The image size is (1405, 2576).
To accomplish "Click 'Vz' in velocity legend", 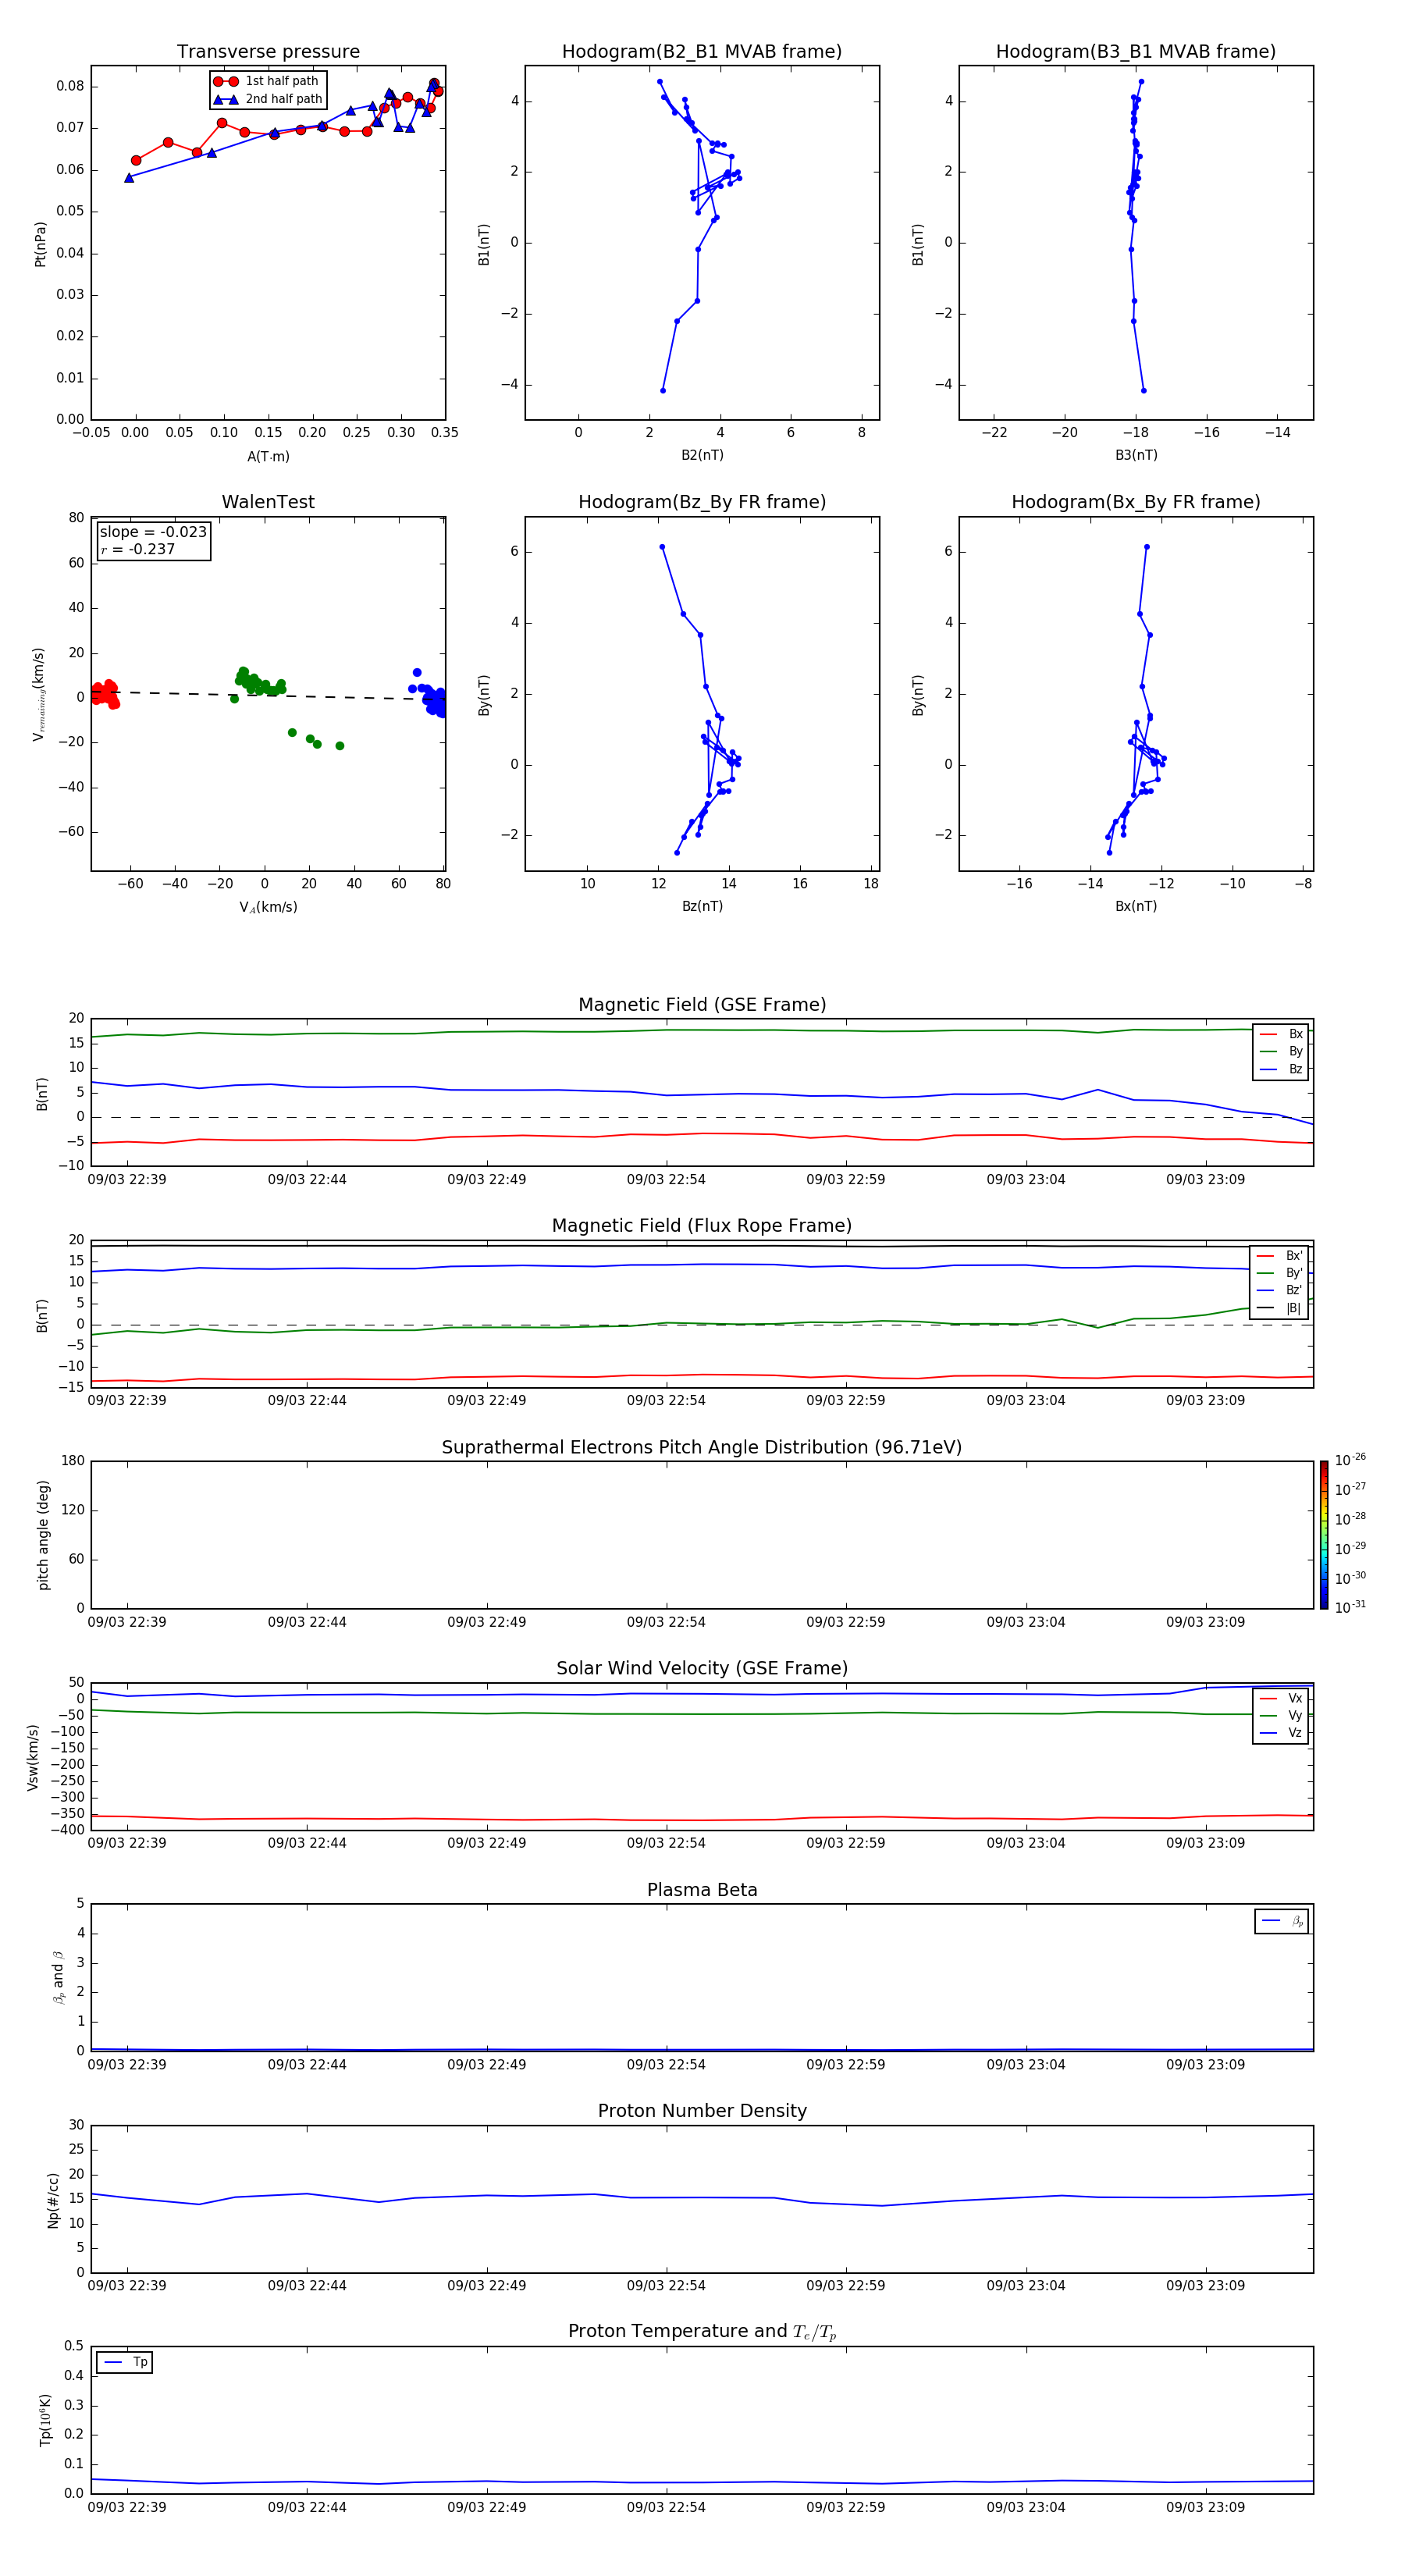I will [x=1295, y=1733].
